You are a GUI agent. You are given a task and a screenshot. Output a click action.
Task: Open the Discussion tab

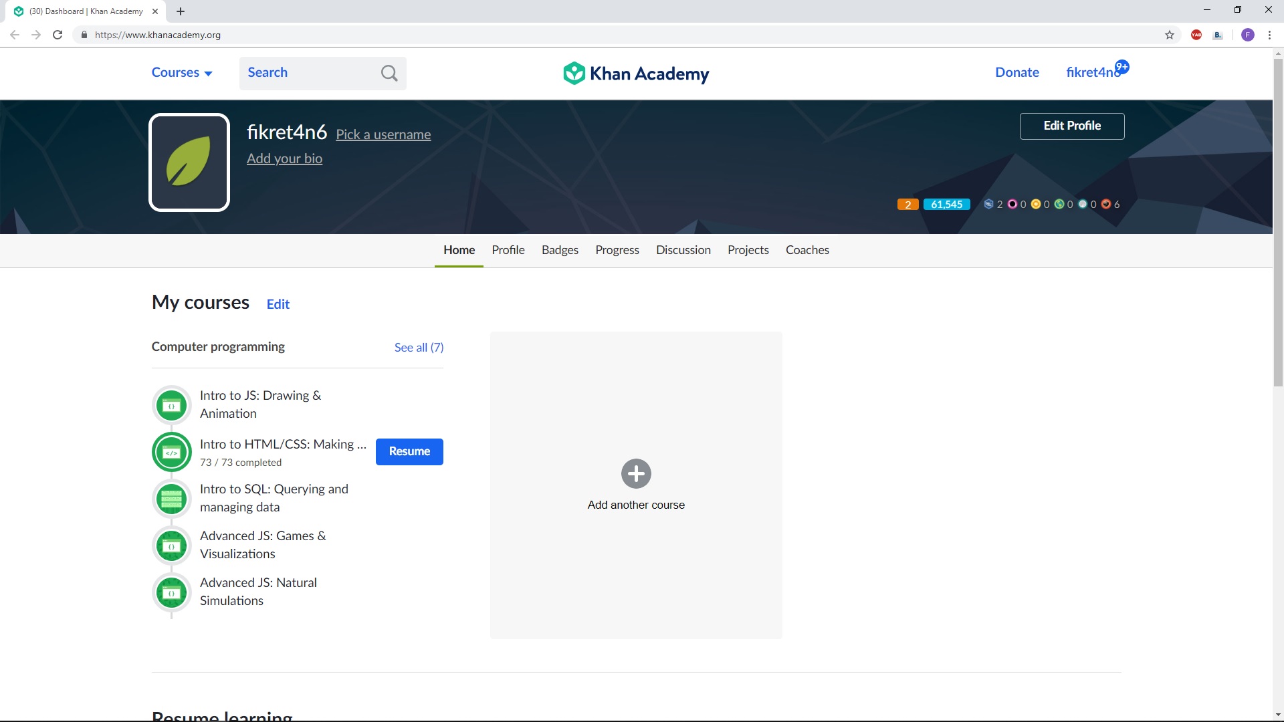pos(683,250)
